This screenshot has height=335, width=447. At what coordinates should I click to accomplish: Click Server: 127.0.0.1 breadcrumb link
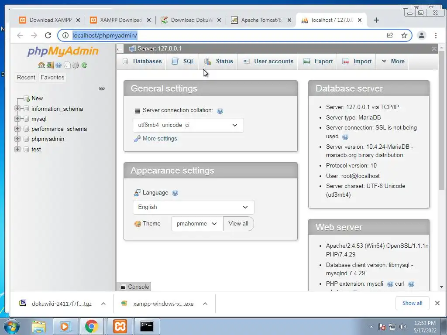click(159, 49)
